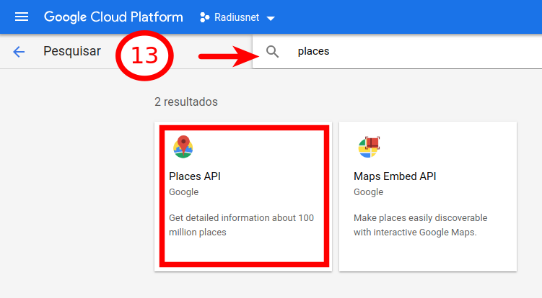Viewport: 542px width, 298px height.
Task: Open the Places API card
Action: pos(243,197)
